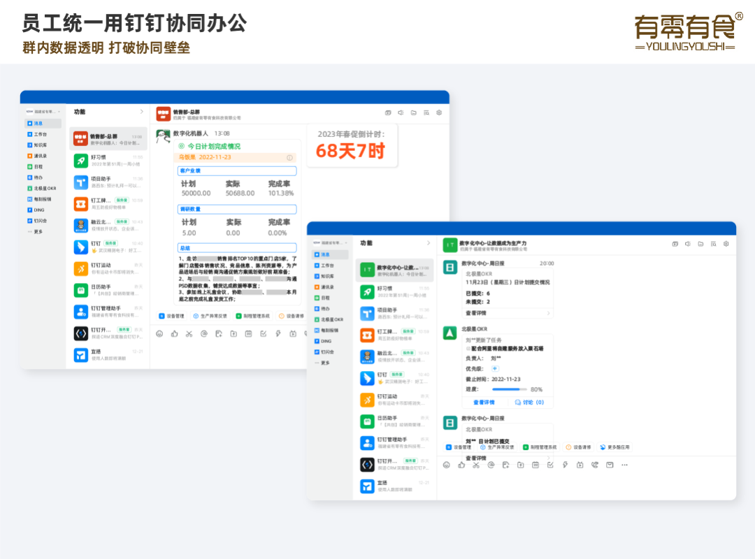Open folder icon in 数字化中心 chat header

tap(700, 244)
